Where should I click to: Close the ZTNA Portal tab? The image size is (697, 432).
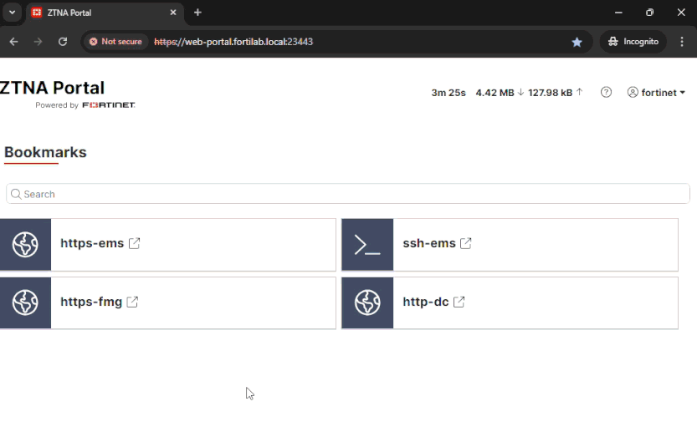[173, 13]
